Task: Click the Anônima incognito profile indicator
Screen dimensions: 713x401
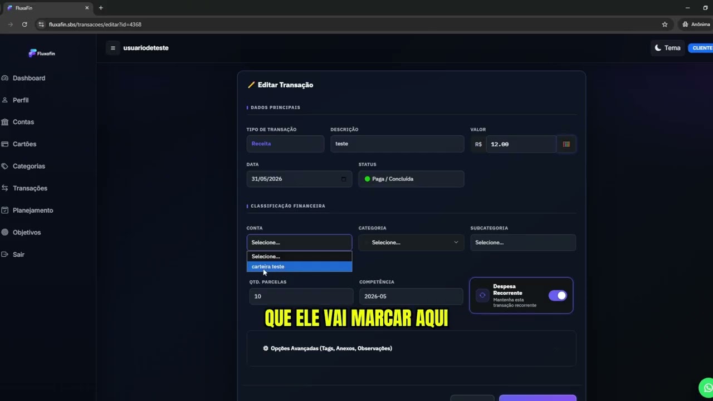Action: [x=696, y=25]
